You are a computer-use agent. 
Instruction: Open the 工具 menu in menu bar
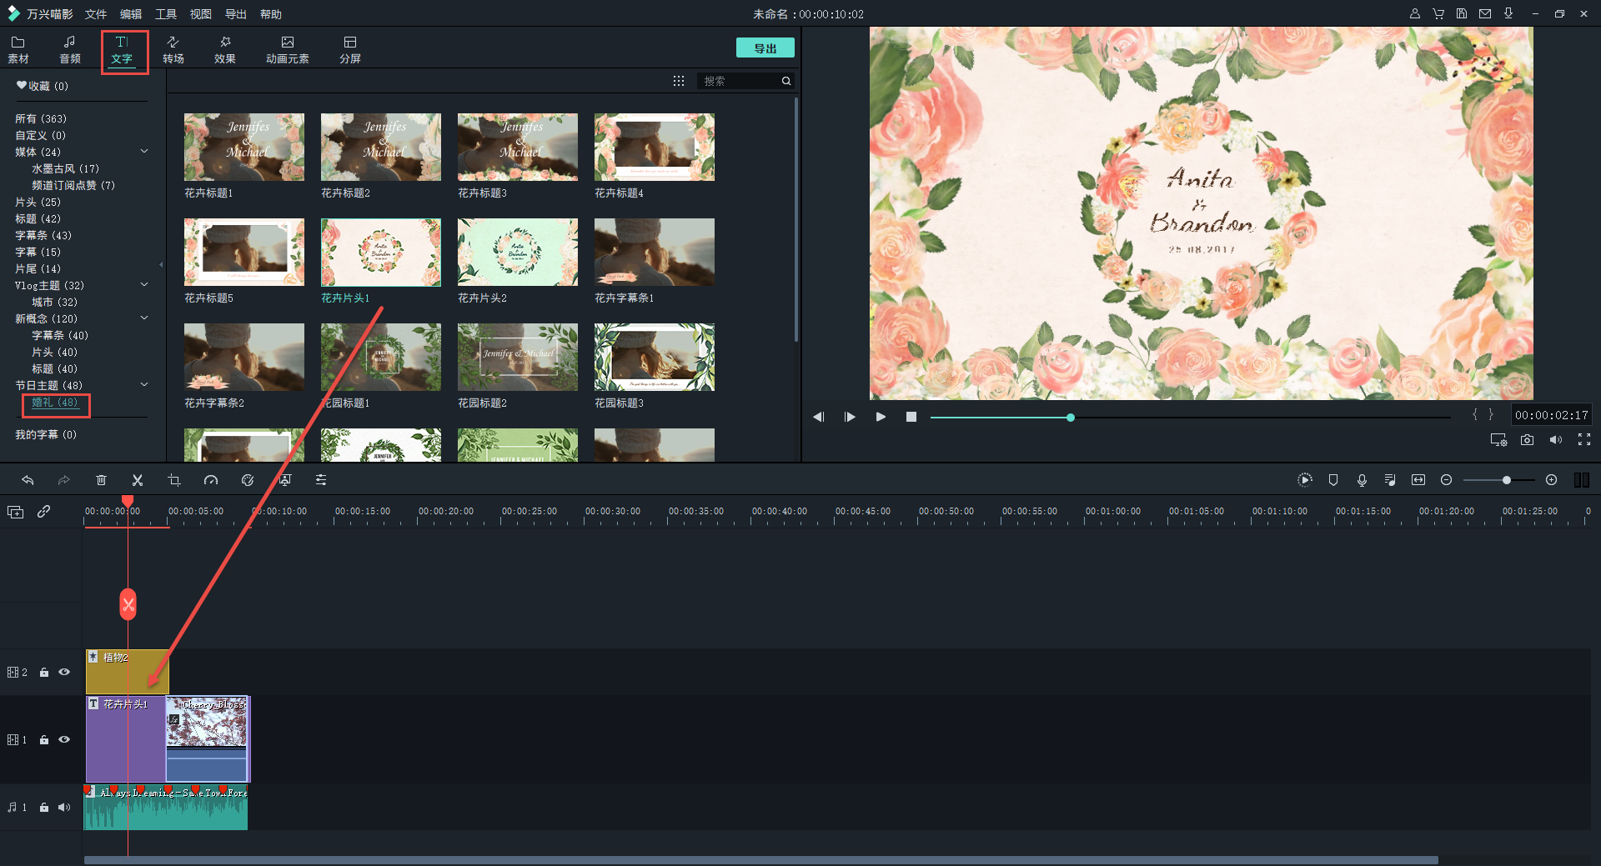coord(166,14)
